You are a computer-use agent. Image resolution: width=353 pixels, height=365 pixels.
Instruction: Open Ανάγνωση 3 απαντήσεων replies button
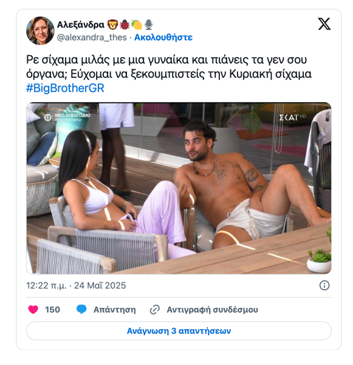pyautogui.click(x=179, y=331)
